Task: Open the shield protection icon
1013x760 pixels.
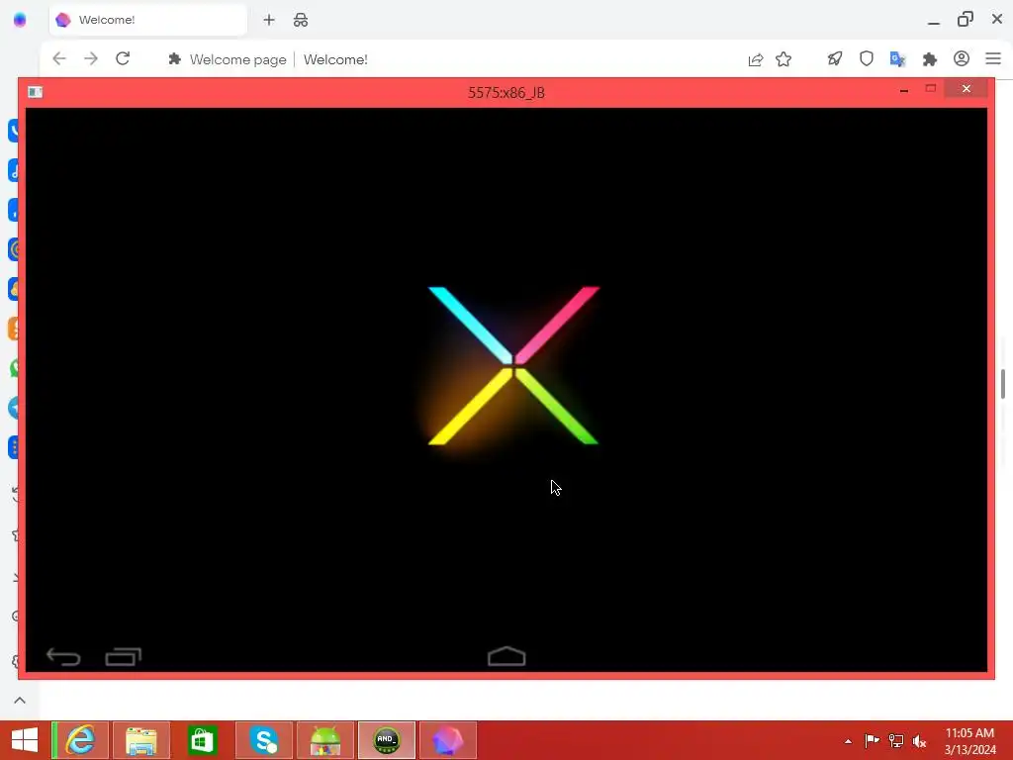Action: tap(867, 58)
